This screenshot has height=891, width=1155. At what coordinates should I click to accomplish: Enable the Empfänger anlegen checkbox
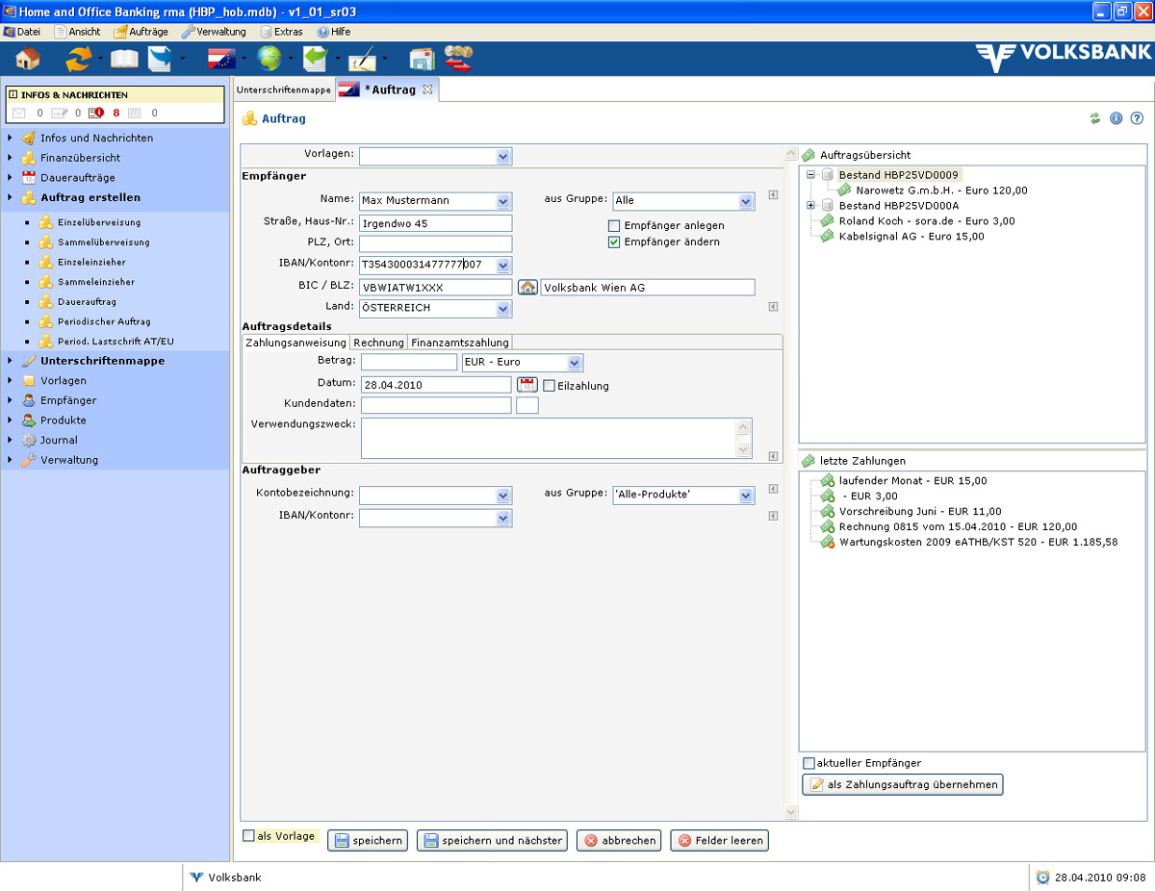click(x=614, y=226)
